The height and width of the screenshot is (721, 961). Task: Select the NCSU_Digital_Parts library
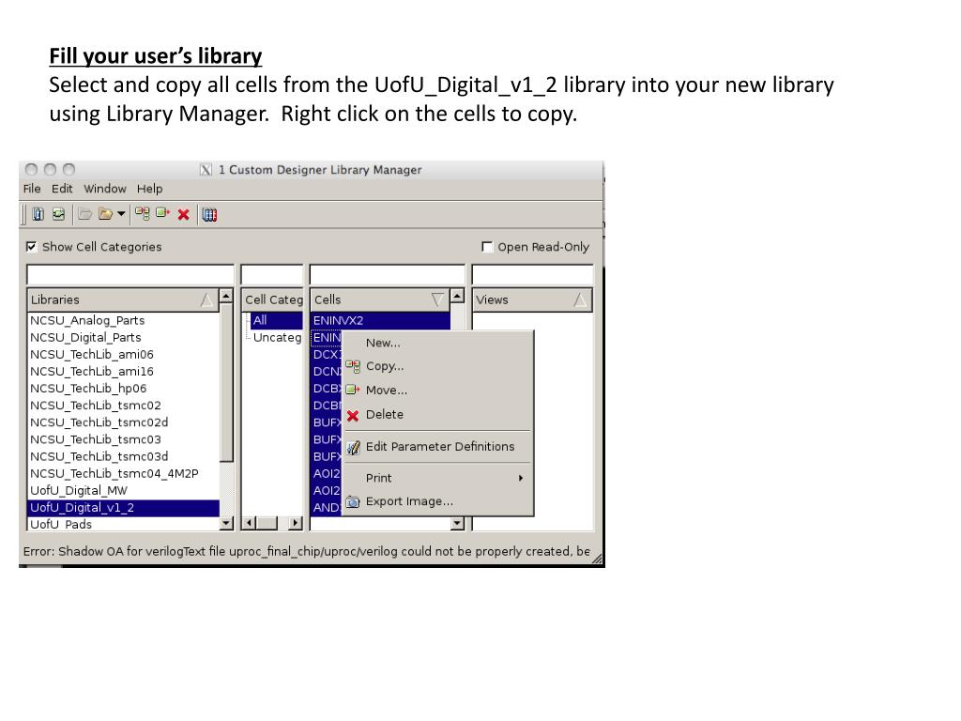coord(124,337)
